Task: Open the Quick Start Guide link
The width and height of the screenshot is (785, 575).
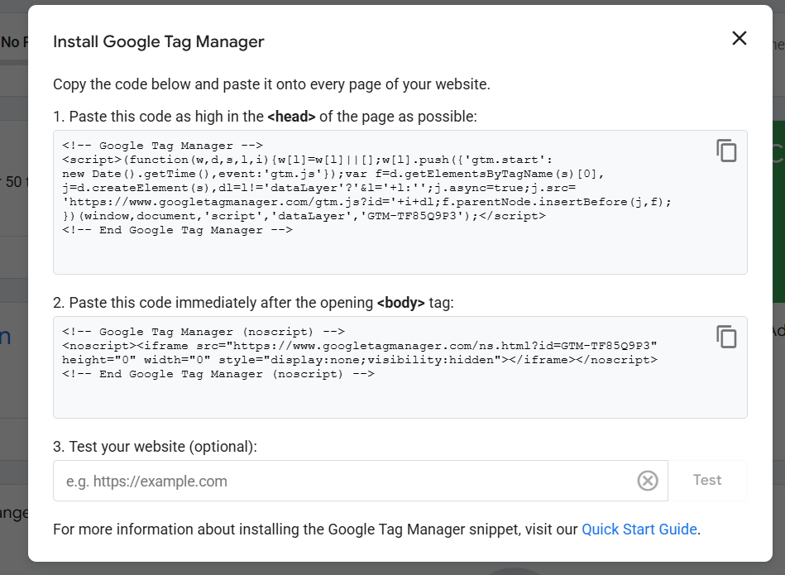Action: pyautogui.click(x=639, y=529)
